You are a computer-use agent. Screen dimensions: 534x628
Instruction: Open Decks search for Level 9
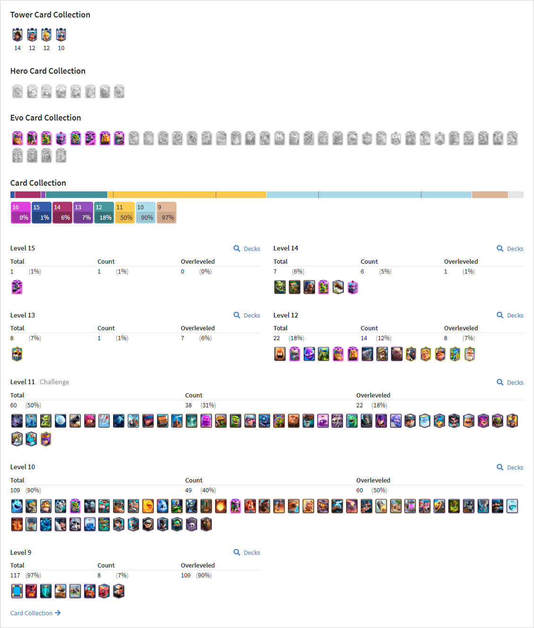247,552
